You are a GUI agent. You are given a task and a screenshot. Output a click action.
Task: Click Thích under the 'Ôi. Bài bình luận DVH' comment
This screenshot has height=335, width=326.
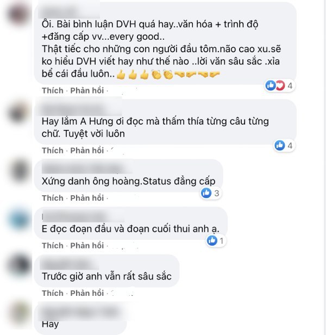click(53, 91)
